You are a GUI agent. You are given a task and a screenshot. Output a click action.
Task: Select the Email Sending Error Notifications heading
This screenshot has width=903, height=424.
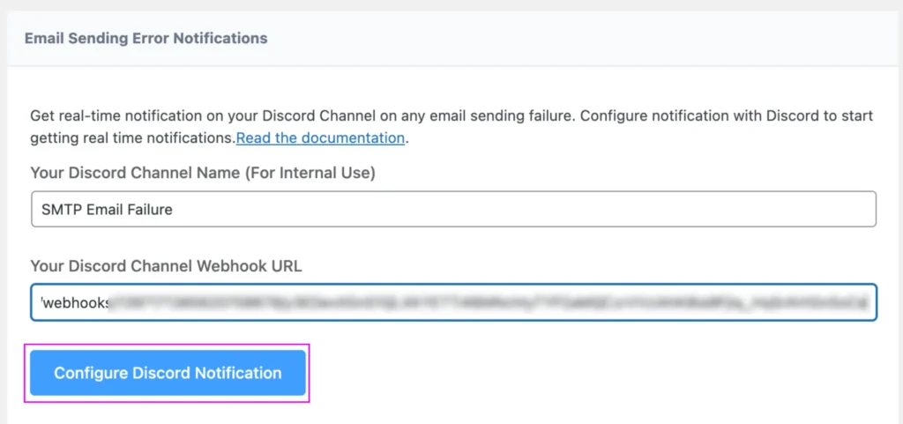tap(146, 39)
